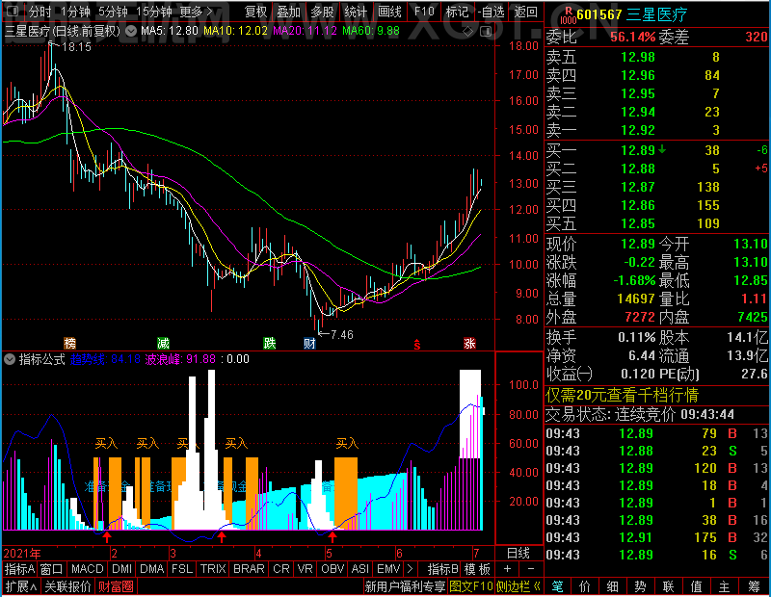771x597 pixels.
Task: Click the panel layout icon at top-left
Action: (x=13, y=11)
